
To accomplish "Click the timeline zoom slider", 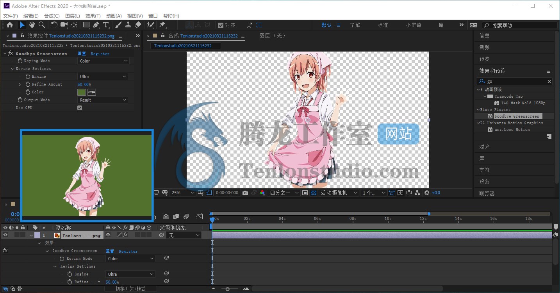I will click(x=227, y=289).
